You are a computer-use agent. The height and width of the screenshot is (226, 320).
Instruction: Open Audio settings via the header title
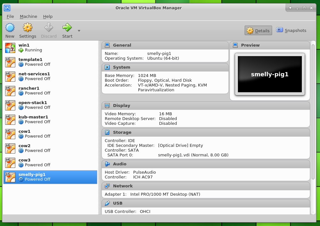(119, 164)
